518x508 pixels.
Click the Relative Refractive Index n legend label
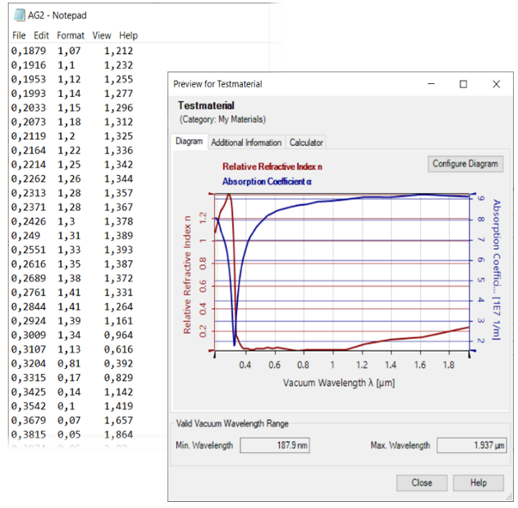click(272, 166)
